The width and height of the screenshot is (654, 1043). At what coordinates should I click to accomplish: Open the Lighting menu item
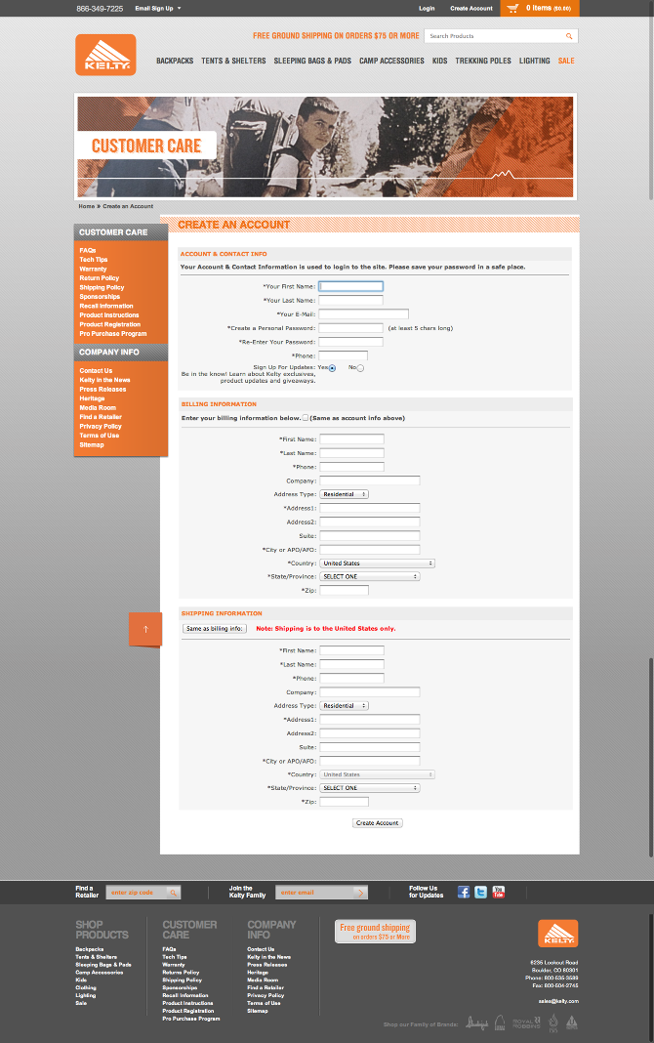tap(534, 61)
